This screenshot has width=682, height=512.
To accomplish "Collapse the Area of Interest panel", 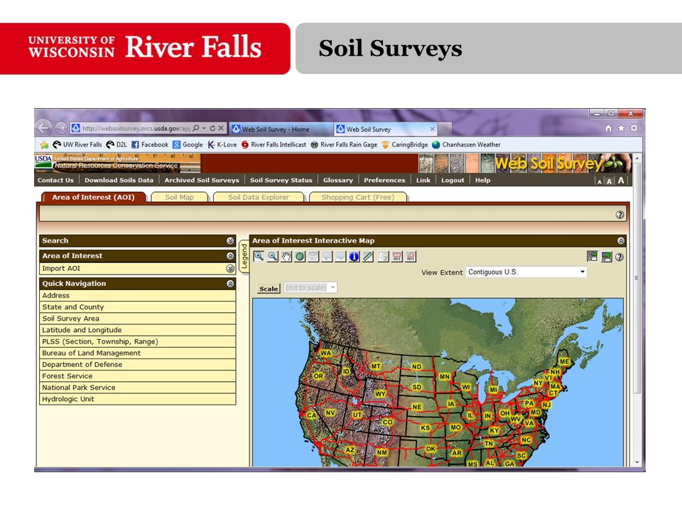I will [x=230, y=256].
